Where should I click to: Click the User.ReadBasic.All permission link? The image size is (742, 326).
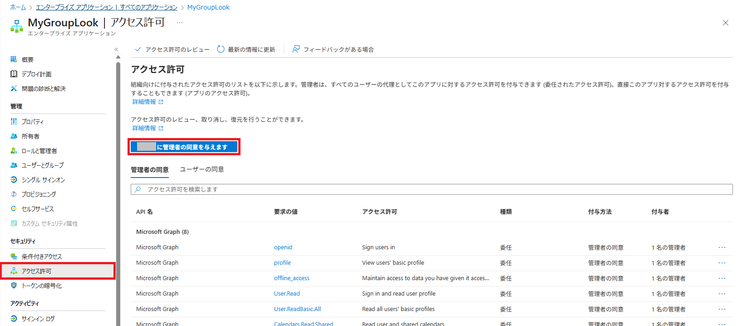297,309
